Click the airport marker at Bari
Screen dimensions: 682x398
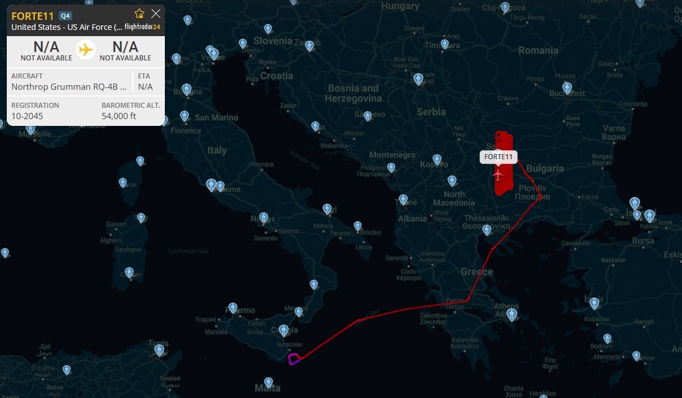tap(327, 209)
